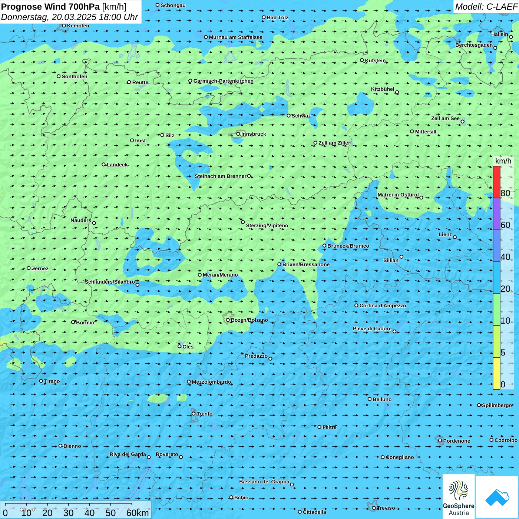Click the Zernez city marker
The image size is (519, 519).
pyautogui.click(x=29, y=268)
